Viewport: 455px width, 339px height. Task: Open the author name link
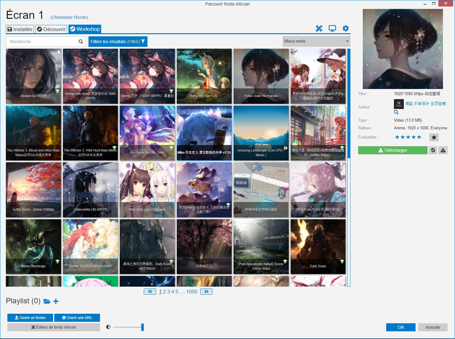coord(425,103)
